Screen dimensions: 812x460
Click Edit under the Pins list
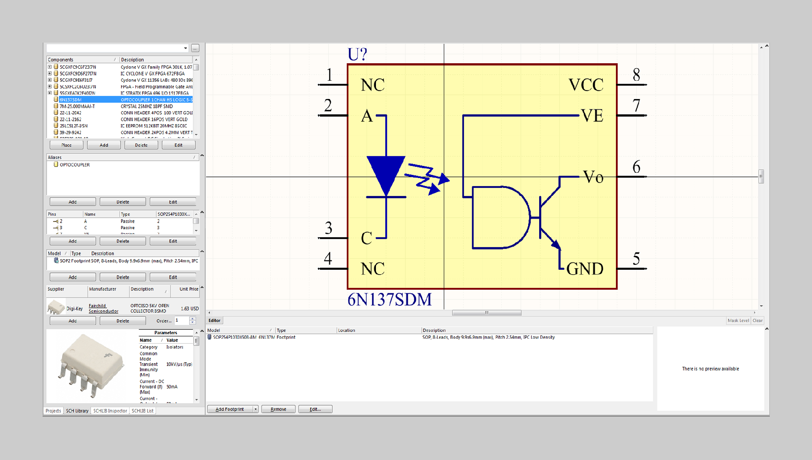tap(173, 241)
